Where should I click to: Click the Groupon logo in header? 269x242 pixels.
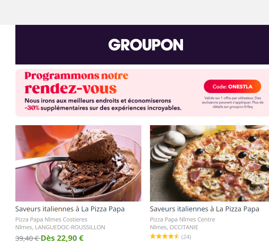coord(146,45)
